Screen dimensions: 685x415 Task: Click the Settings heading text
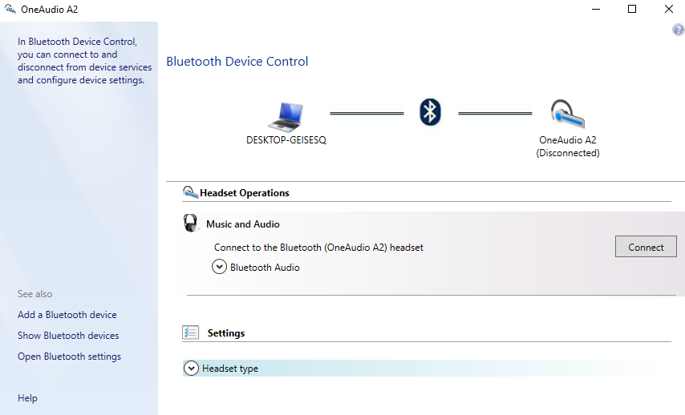226,333
